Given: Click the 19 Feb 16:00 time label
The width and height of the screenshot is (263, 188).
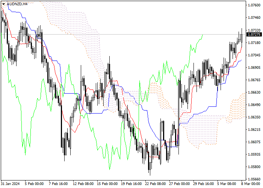Looking at the screenshot, I should pos(131,184).
